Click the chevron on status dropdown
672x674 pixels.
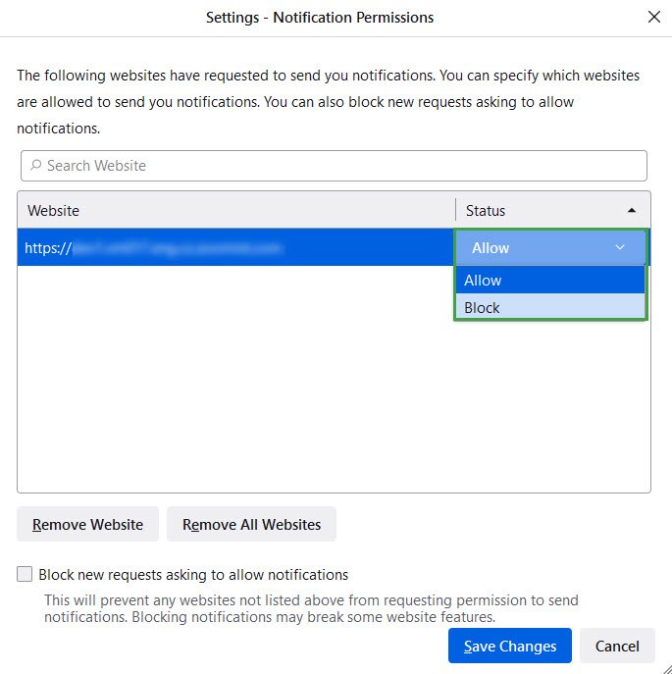[x=620, y=248]
